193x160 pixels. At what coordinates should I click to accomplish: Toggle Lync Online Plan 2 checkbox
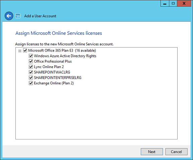pyautogui.click(x=31, y=67)
